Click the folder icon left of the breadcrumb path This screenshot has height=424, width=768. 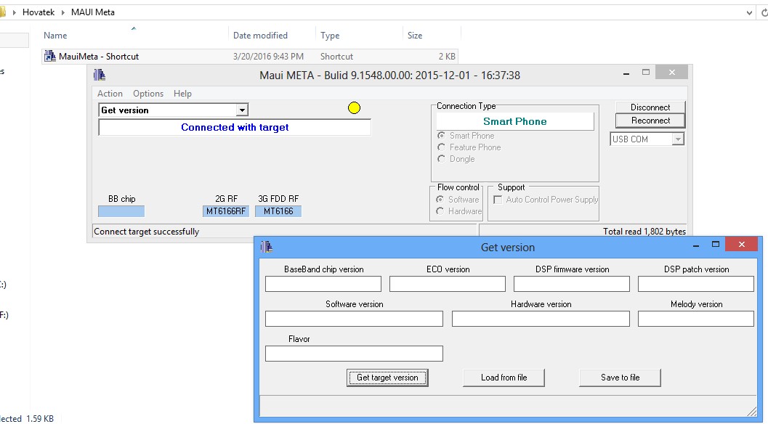coord(4,12)
